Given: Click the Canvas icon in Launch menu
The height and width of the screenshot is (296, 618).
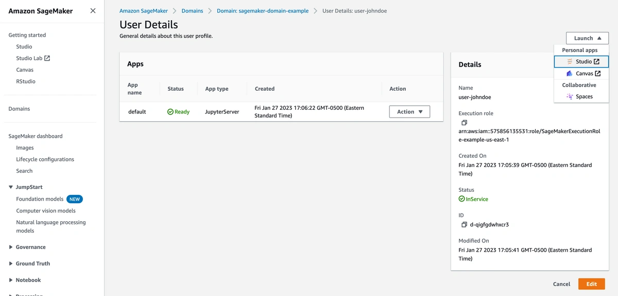Looking at the screenshot, I should click(570, 74).
